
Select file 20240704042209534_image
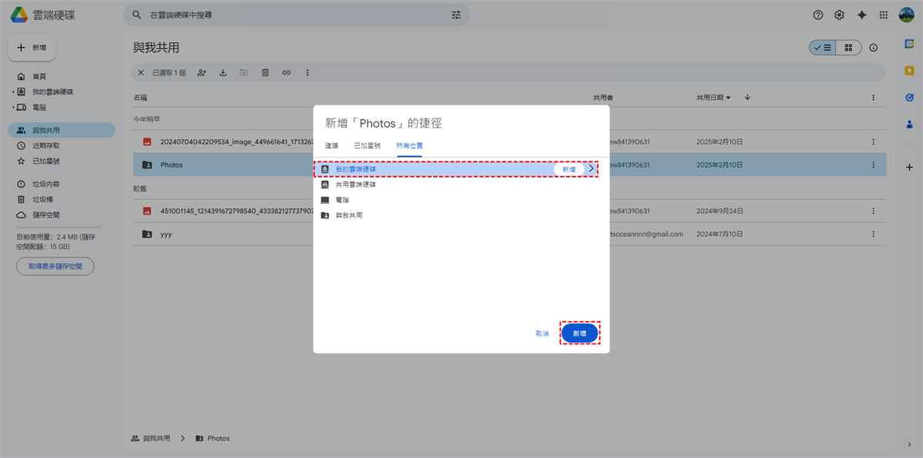pyautogui.click(x=509, y=141)
